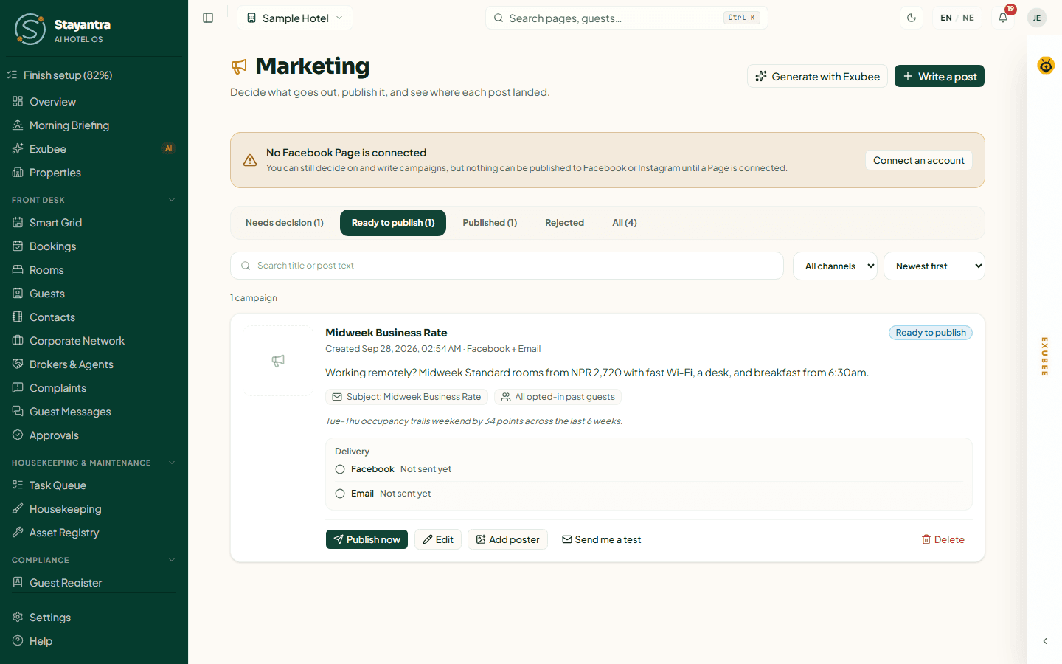
Task: Open Help in the sidebar
Action: pyautogui.click(x=94, y=641)
